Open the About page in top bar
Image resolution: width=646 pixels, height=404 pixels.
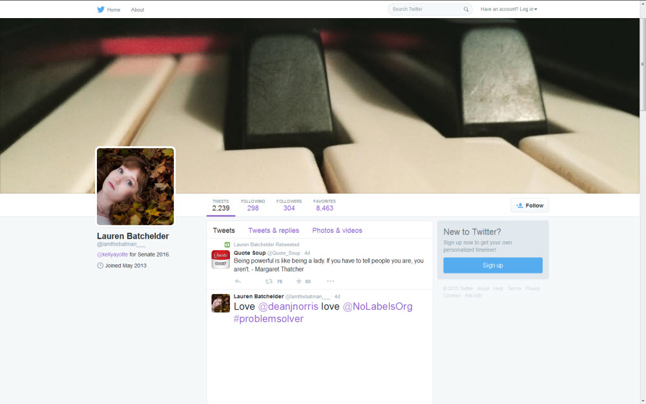138,10
